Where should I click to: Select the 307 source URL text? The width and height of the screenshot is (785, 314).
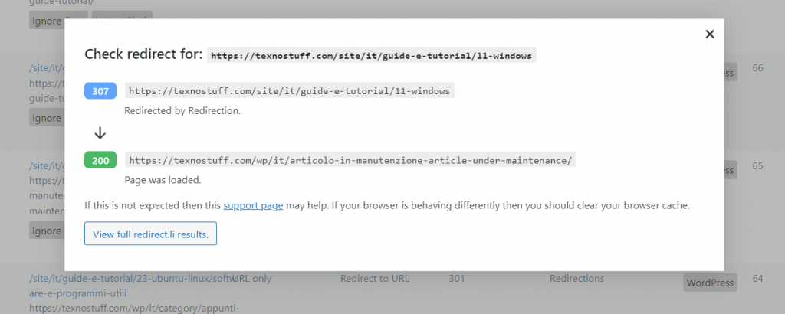click(x=289, y=91)
